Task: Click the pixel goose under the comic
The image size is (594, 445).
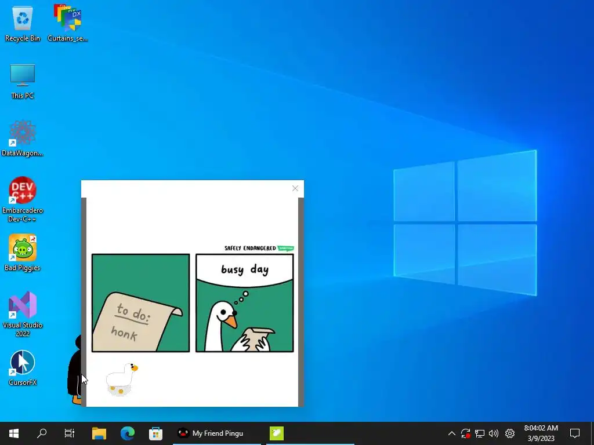Action: pos(122,379)
